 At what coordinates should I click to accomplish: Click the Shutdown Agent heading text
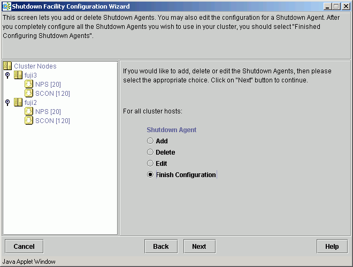coord(172,130)
